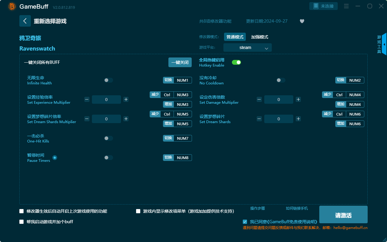Go back using the back arrow
This screenshot has height=242, width=387.
coord(25,21)
